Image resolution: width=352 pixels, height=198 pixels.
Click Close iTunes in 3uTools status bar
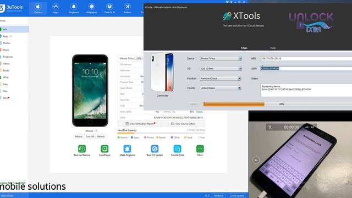(x=7, y=196)
